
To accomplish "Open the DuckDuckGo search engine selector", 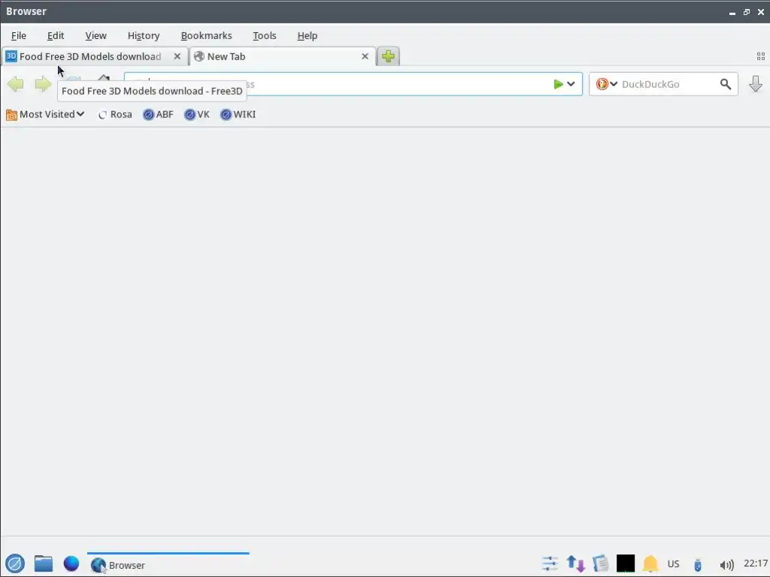I will pos(607,84).
